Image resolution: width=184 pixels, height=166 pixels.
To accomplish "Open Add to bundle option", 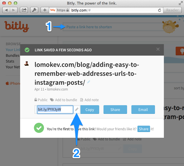I will point(64,100).
